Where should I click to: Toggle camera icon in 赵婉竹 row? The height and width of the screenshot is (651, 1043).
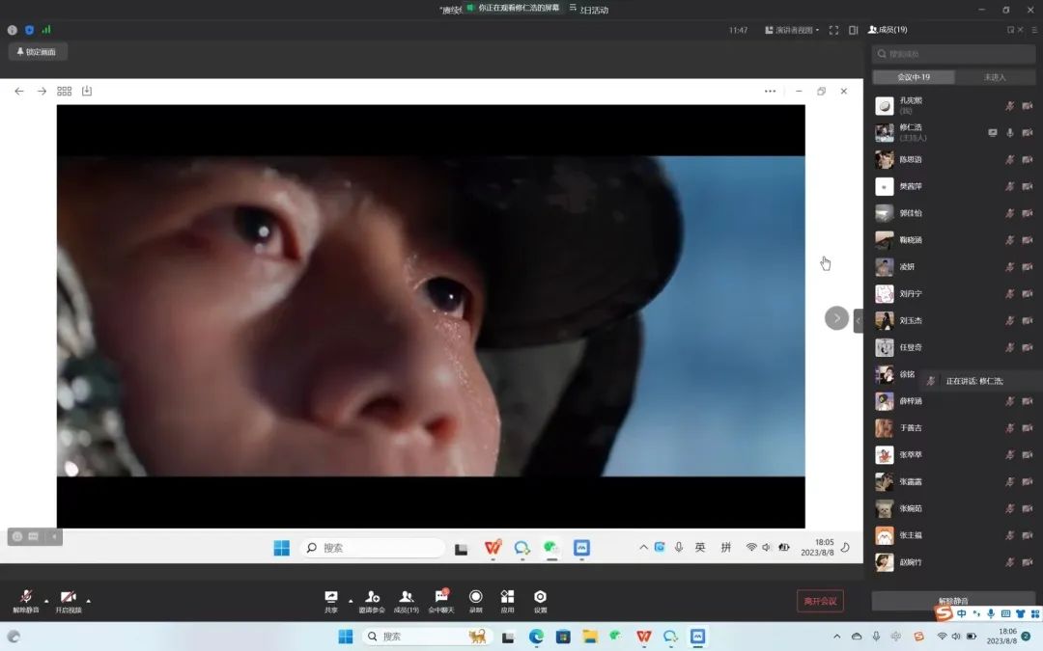1027,562
